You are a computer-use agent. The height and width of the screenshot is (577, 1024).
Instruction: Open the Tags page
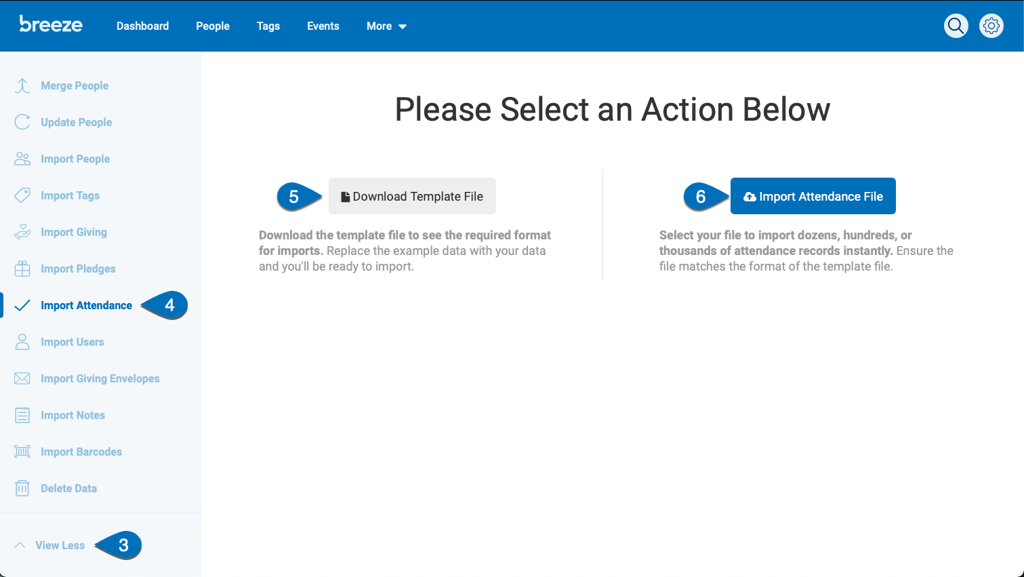[x=268, y=26]
